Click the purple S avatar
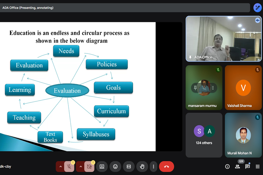Image resolution: width=263 pixels, height=175 pixels. point(199,131)
